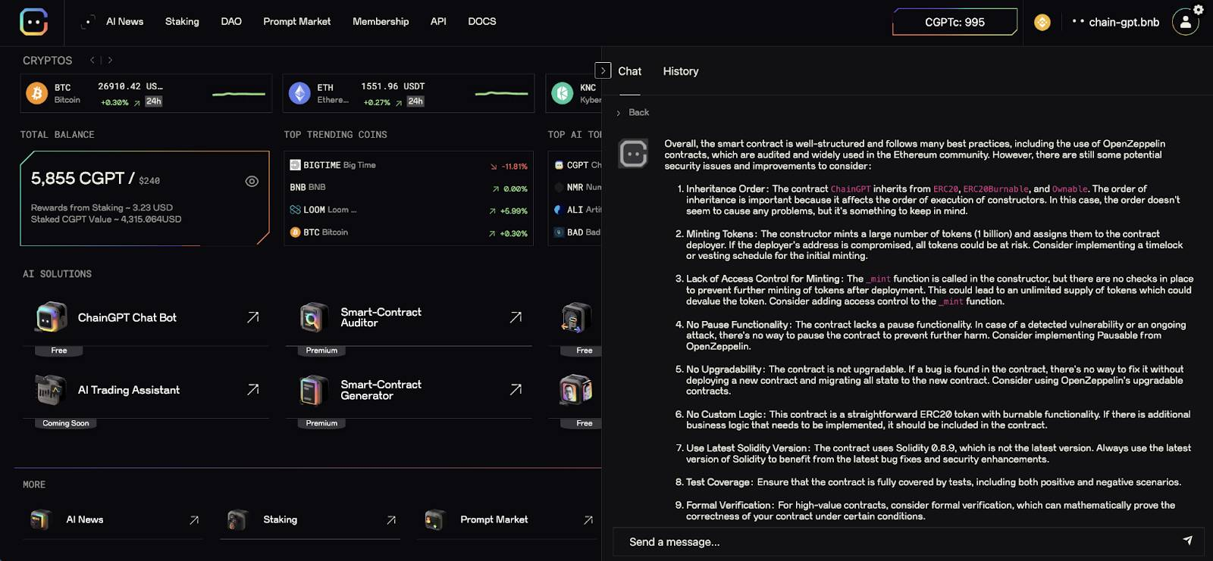The width and height of the screenshot is (1213, 561).
Task: Open Smart-Contract Generator arrow icon
Action: (x=516, y=389)
